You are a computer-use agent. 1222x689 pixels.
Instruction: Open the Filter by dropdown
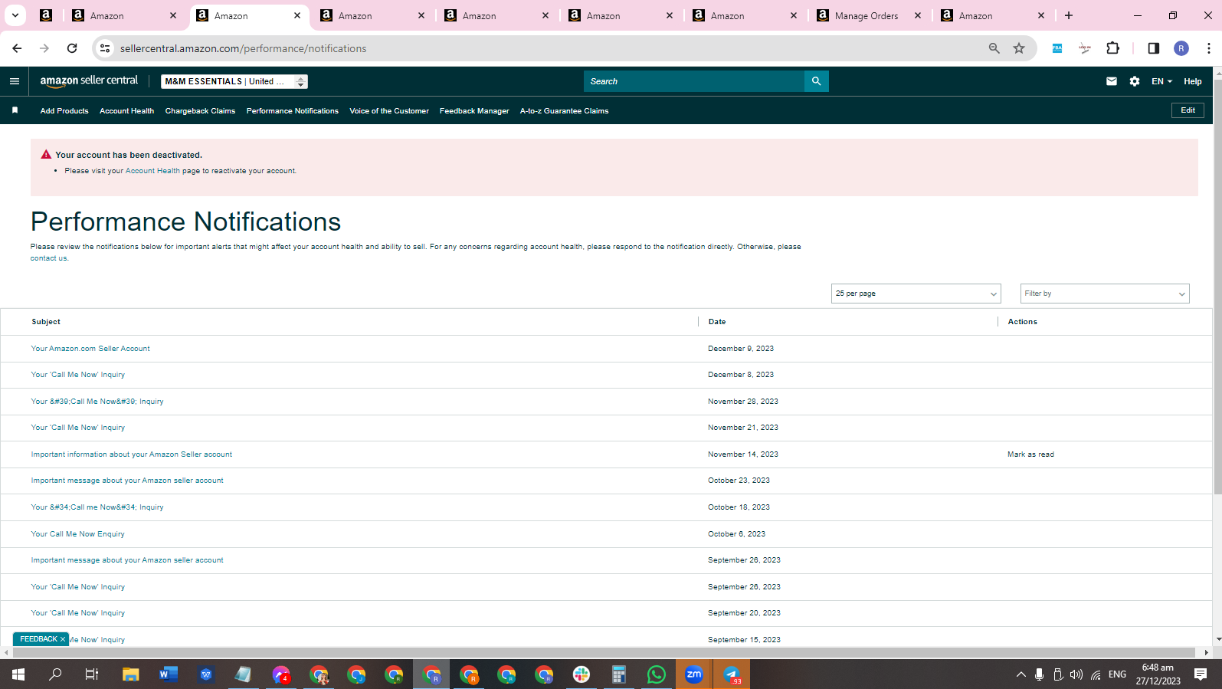[x=1105, y=294]
